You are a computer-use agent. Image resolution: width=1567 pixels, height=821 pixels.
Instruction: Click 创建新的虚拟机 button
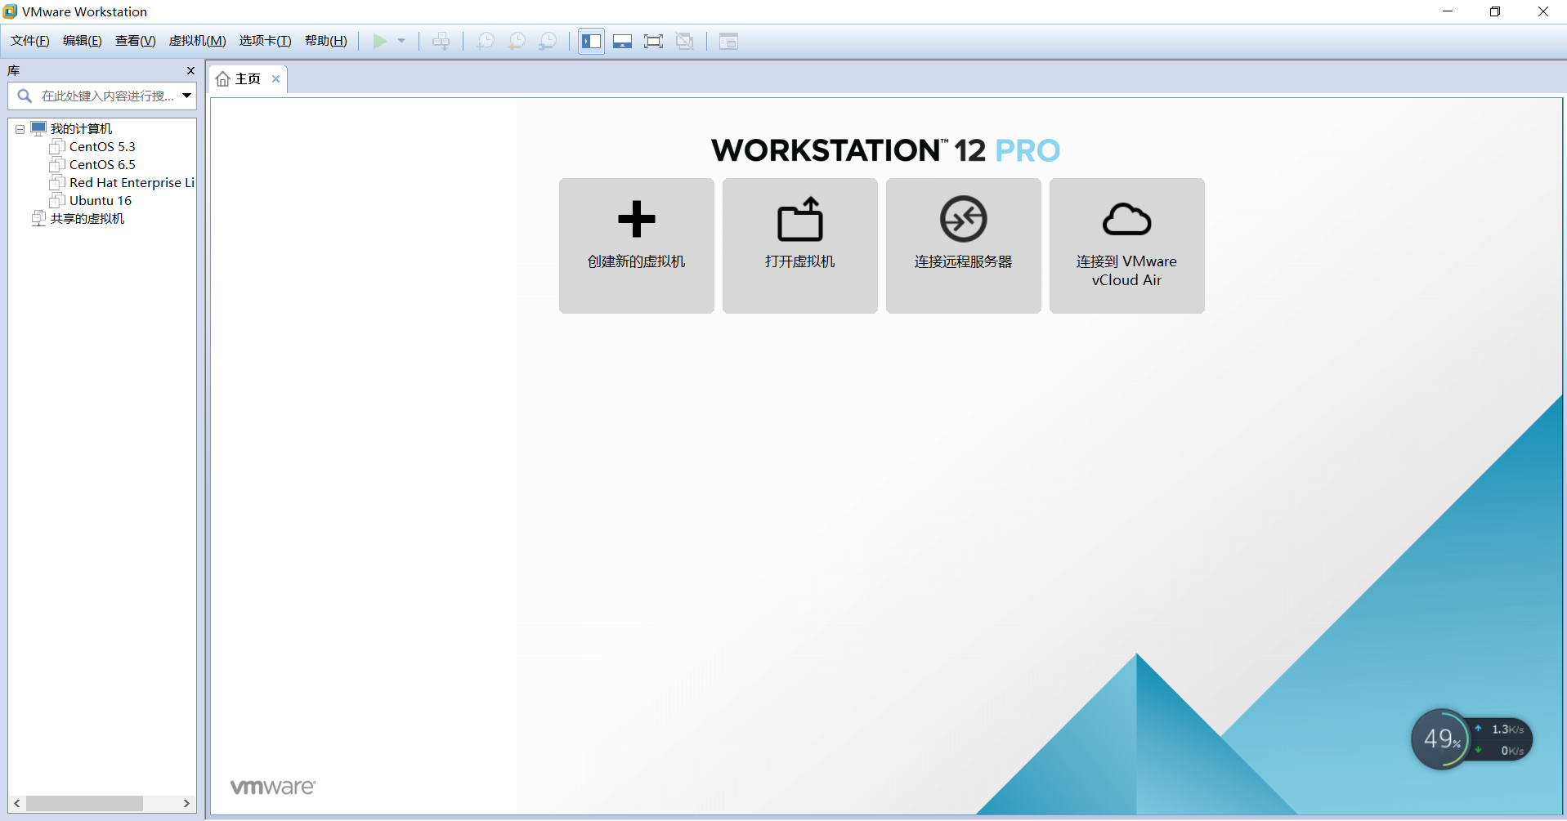tap(637, 246)
